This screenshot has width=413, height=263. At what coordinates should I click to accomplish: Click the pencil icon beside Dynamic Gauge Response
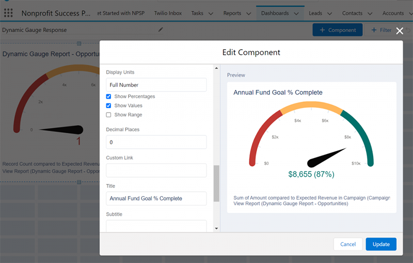coord(161,30)
